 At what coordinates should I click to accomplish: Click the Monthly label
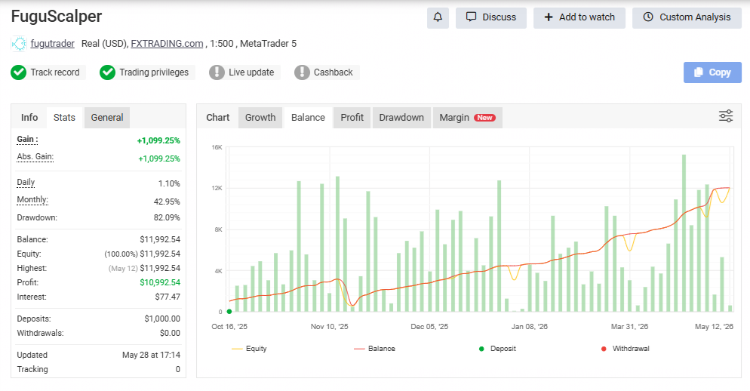[x=32, y=199]
